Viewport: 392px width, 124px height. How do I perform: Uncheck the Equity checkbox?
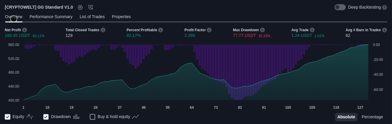[x=8, y=117]
